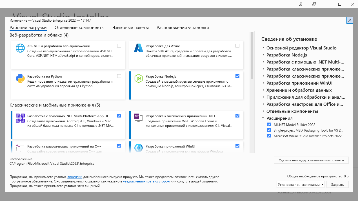The width and height of the screenshot is (358, 201).
Task: Click the install path 'C:\Program Files\Microsoft Visual Studio\2022\Enterprise'
Action: click(x=52, y=163)
